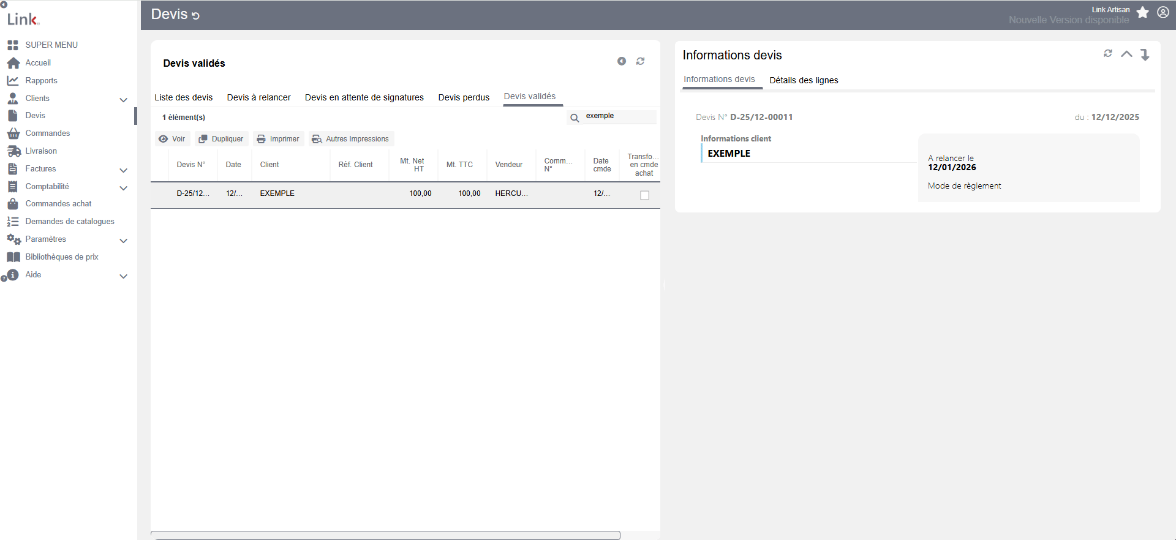Open Commandes basket icon

[13, 133]
